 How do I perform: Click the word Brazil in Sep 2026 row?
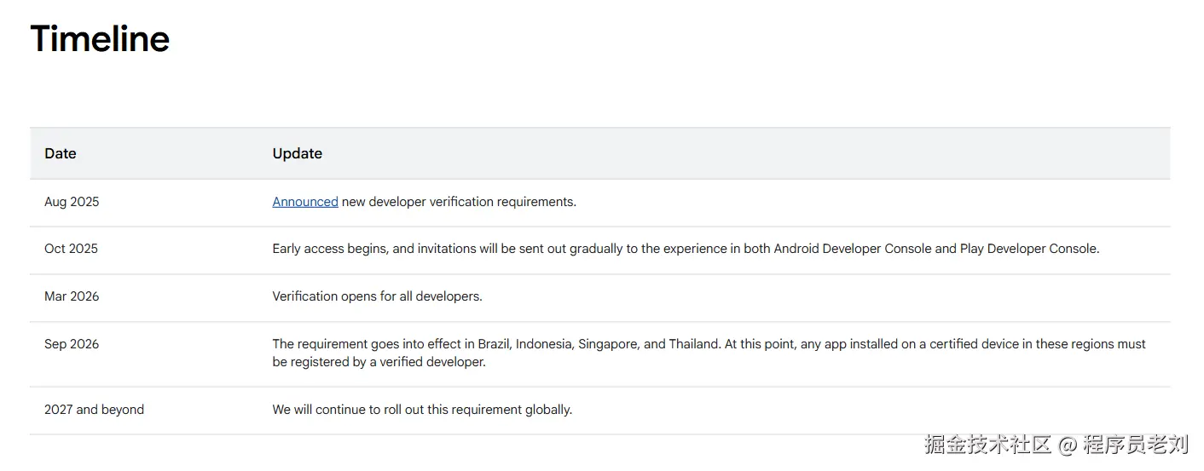tap(495, 344)
